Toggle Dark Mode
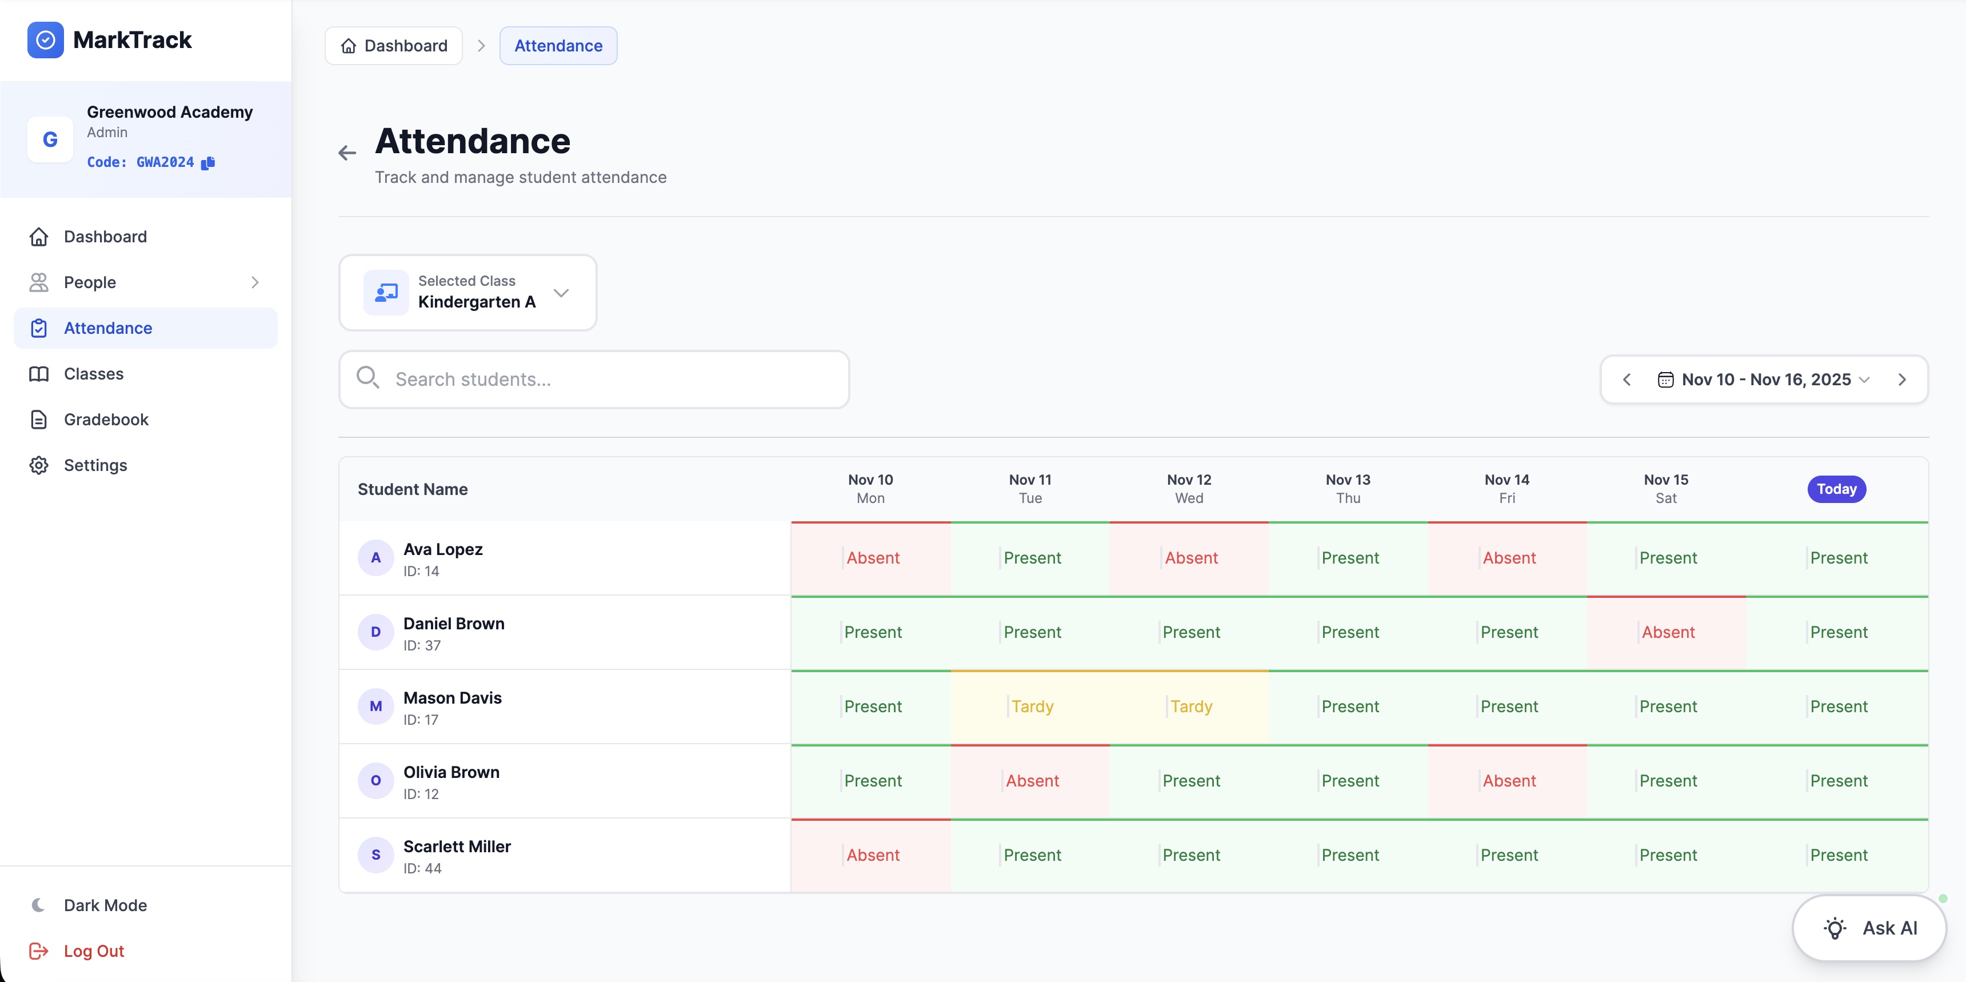The height and width of the screenshot is (982, 1966). click(x=89, y=905)
